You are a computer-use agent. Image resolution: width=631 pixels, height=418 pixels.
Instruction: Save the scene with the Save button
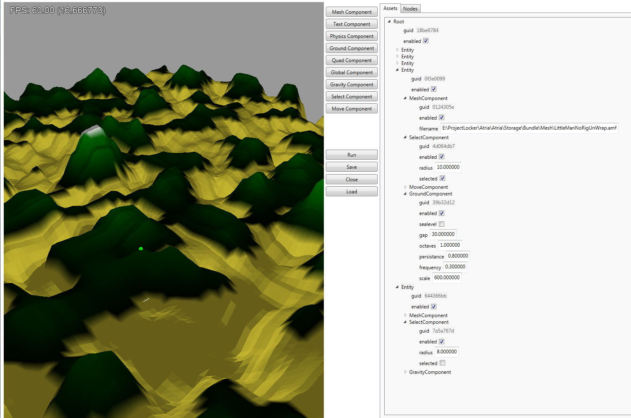(x=351, y=167)
